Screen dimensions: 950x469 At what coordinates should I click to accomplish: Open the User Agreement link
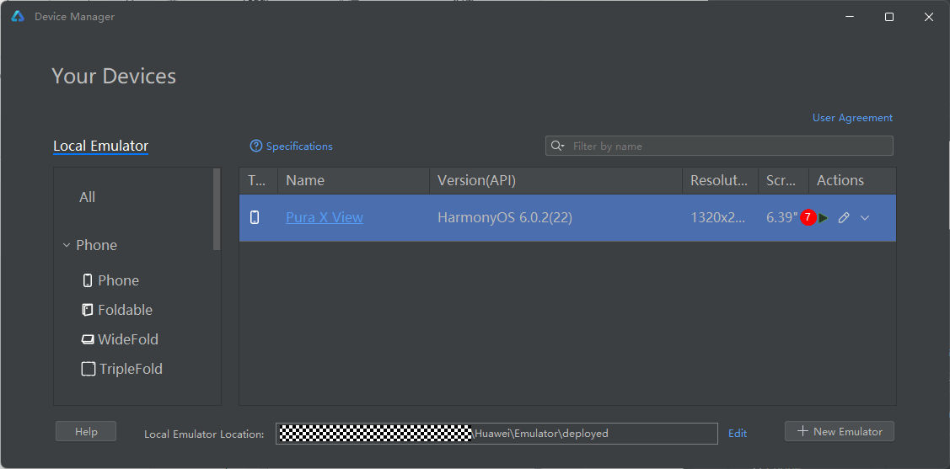[852, 118]
